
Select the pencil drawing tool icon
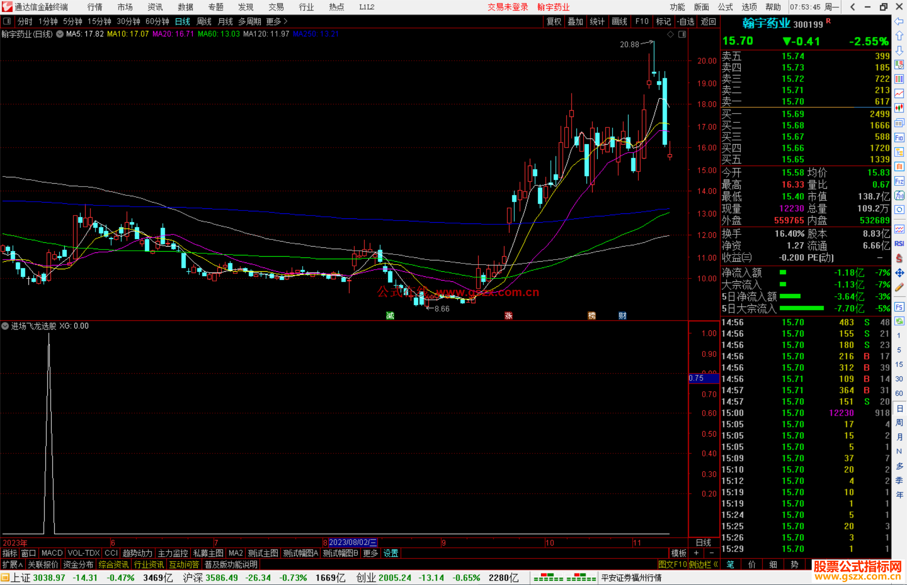coord(899,287)
